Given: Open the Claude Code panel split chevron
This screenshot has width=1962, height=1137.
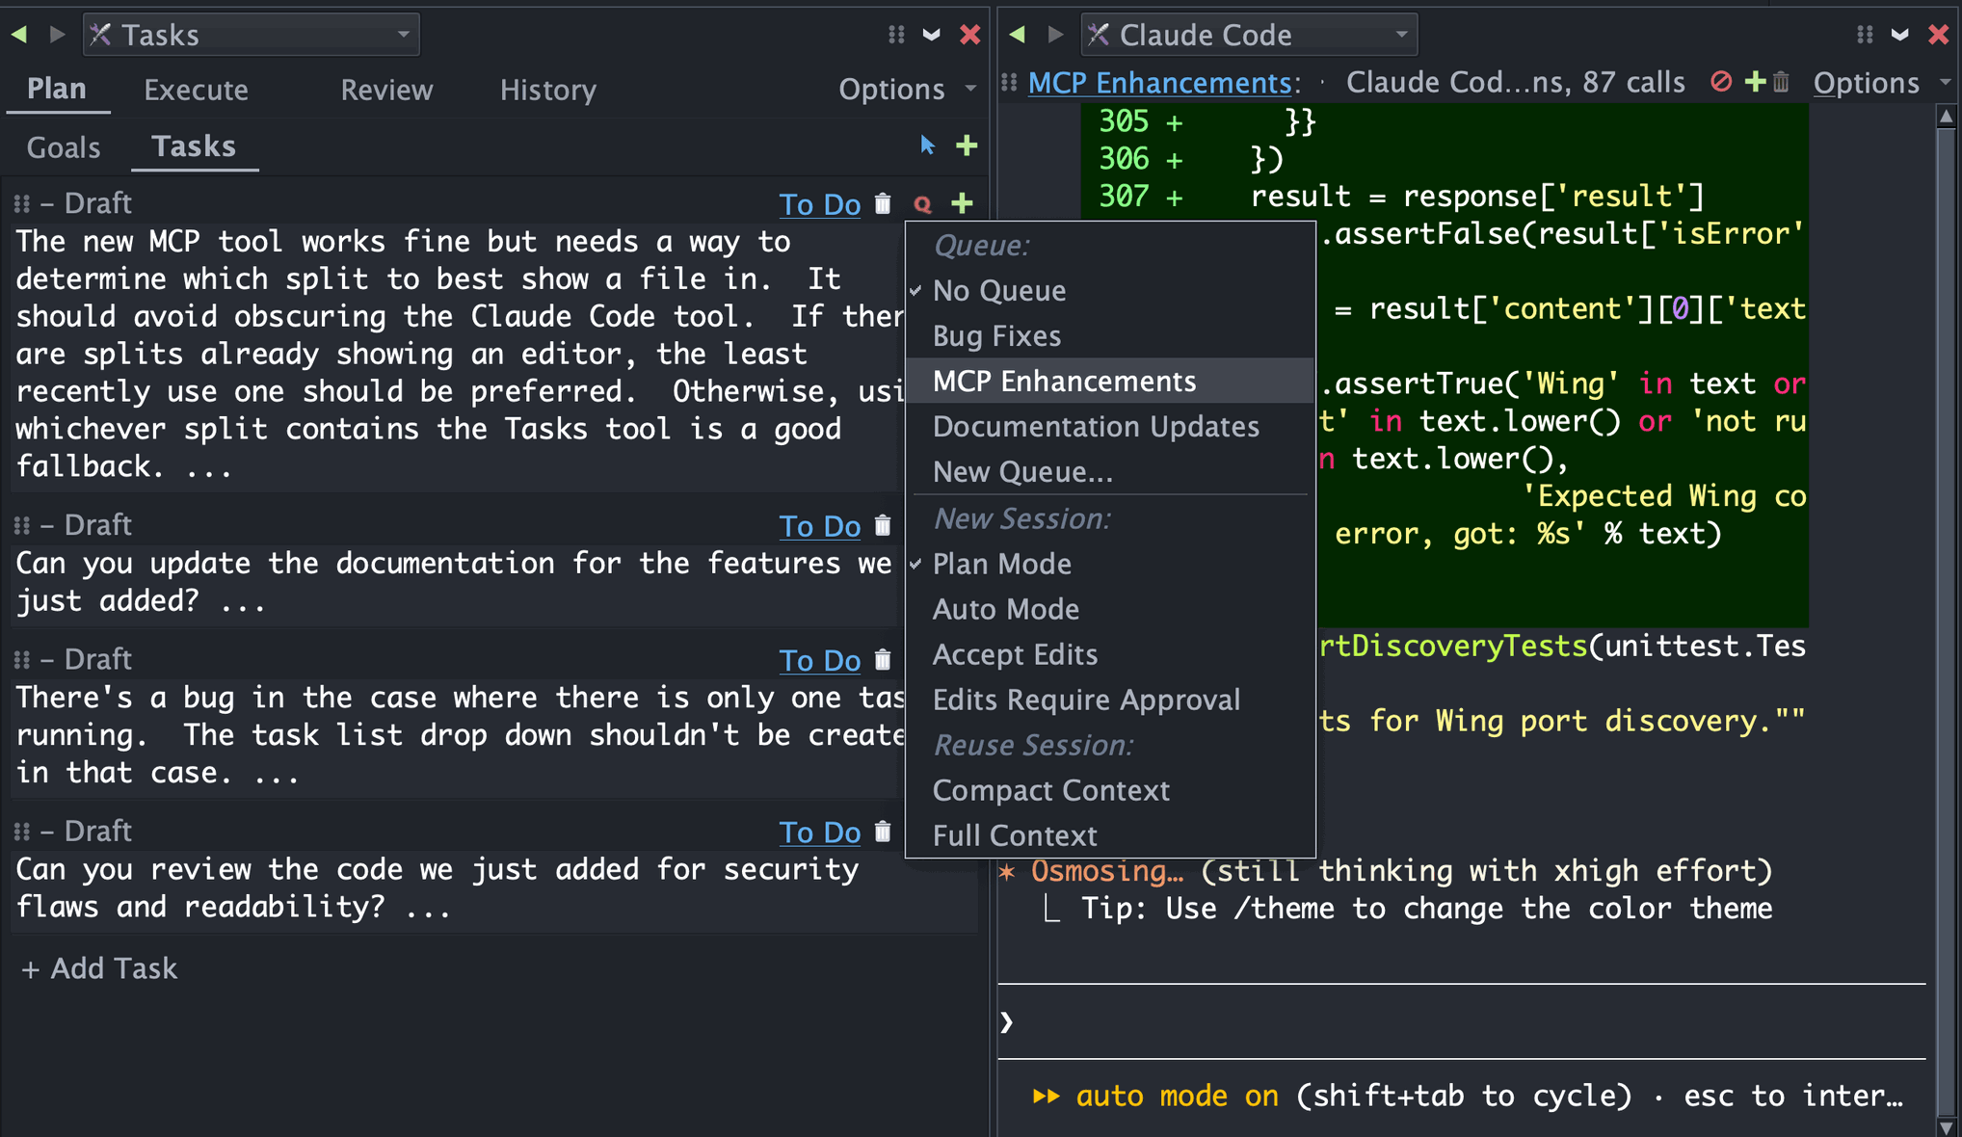Looking at the screenshot, I should pos(1900,35).
